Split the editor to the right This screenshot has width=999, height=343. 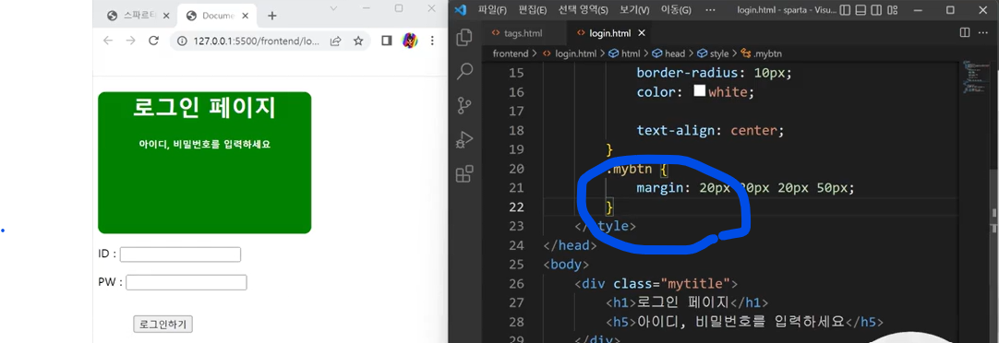click(965, 32)
